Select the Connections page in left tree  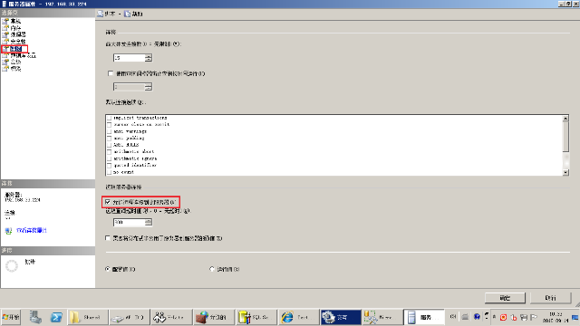point(15,48)
